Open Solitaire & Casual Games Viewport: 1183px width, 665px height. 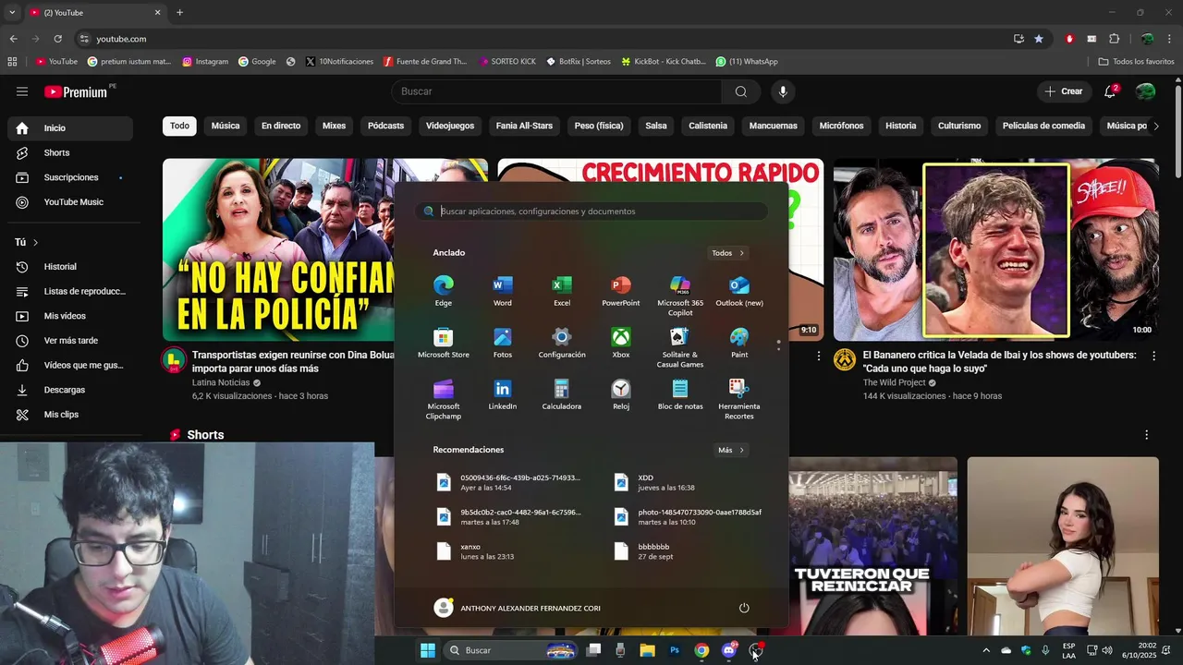pos(680,347)
